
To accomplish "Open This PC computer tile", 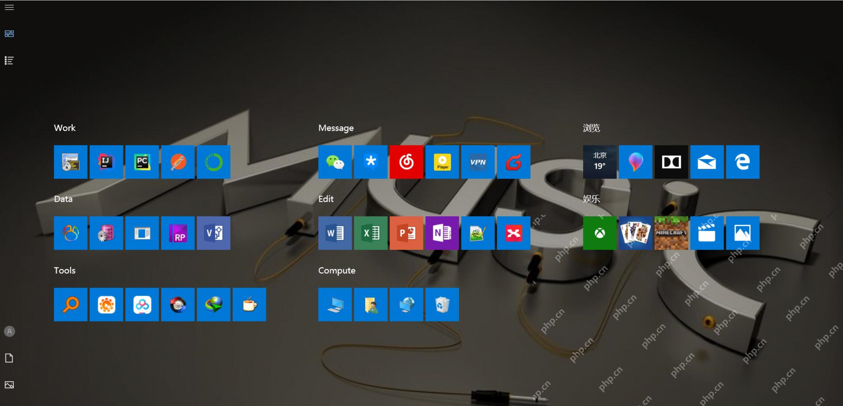I will coord(335,305).
